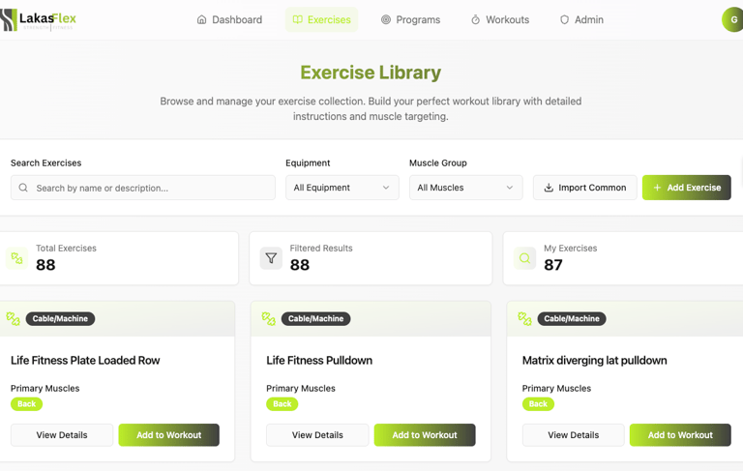Switch to the Programs tab
This screenshot has height=471, width=743.
point(411,20)
